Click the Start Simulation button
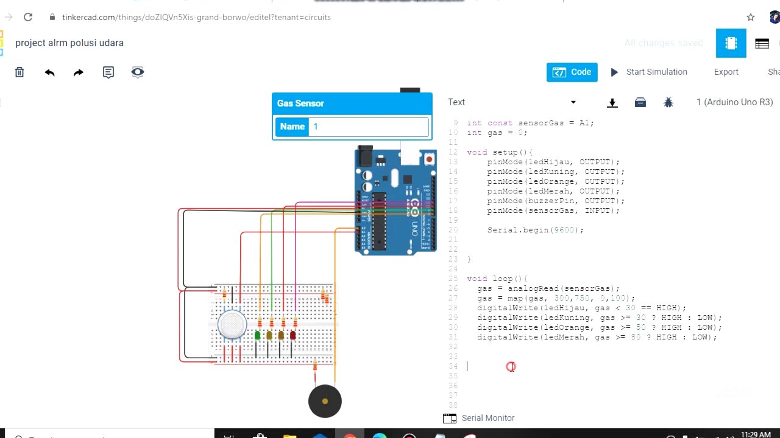This screenshot has width=780, height=438. (x=649, y=72)
